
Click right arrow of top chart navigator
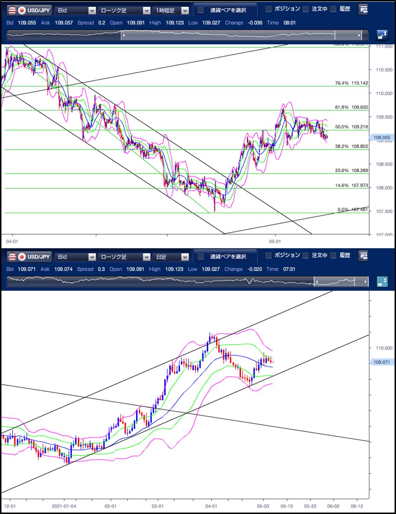point(359,35)
